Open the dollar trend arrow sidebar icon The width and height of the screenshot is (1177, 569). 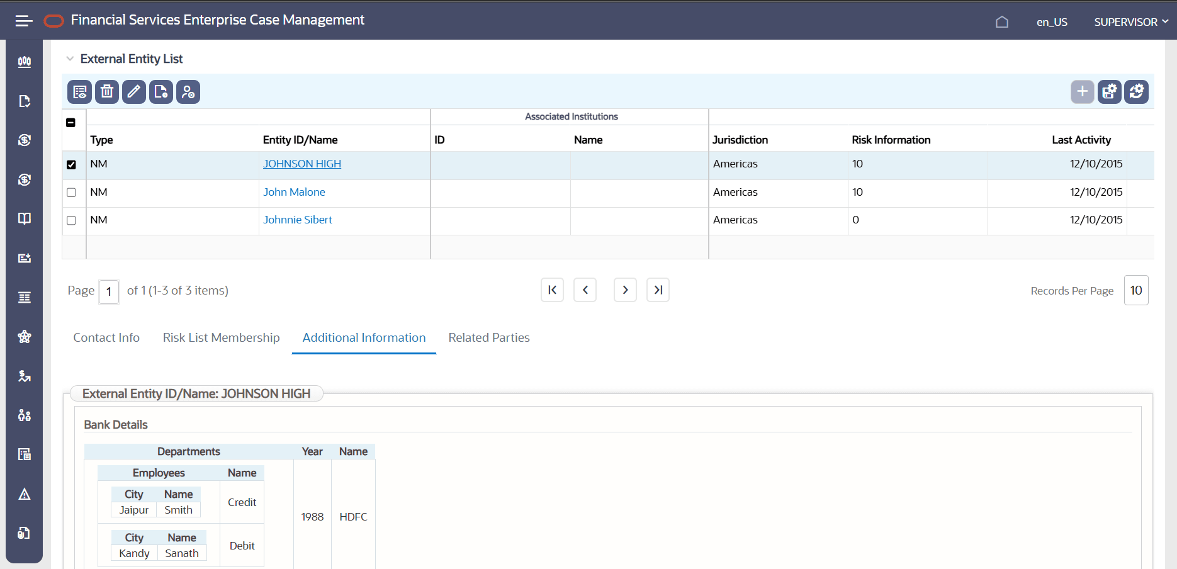pyautogui.click(x=25, y=376)
